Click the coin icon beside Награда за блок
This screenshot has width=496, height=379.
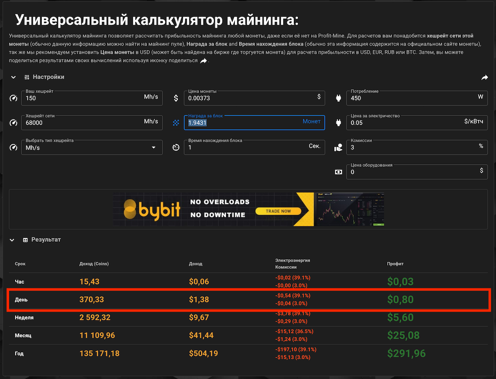click(x=176, y=123)
